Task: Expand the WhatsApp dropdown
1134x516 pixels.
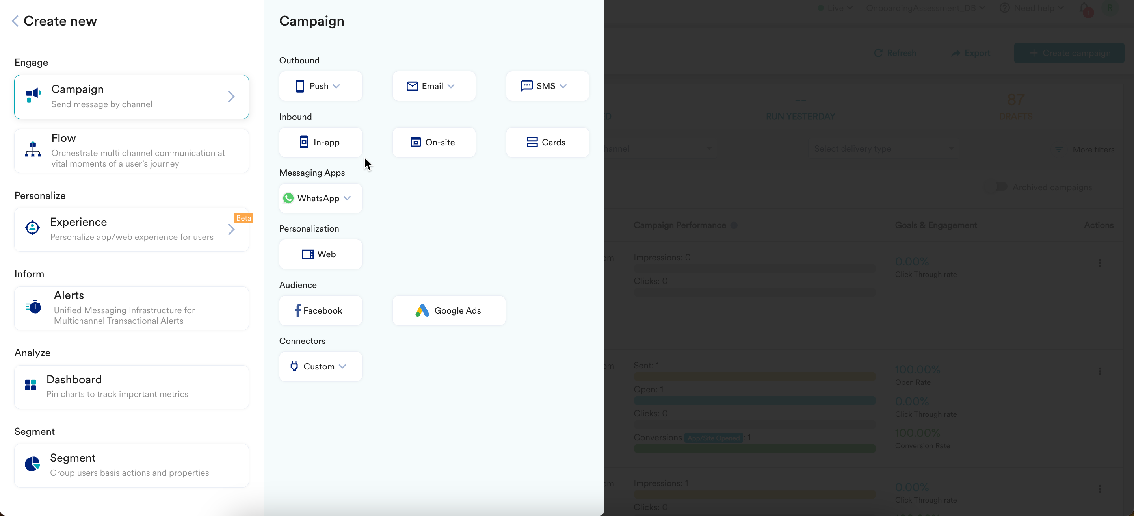Action: [x=320, y=199]
